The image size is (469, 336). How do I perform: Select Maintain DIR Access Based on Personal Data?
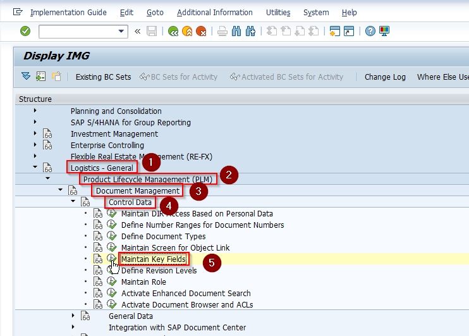197,213
